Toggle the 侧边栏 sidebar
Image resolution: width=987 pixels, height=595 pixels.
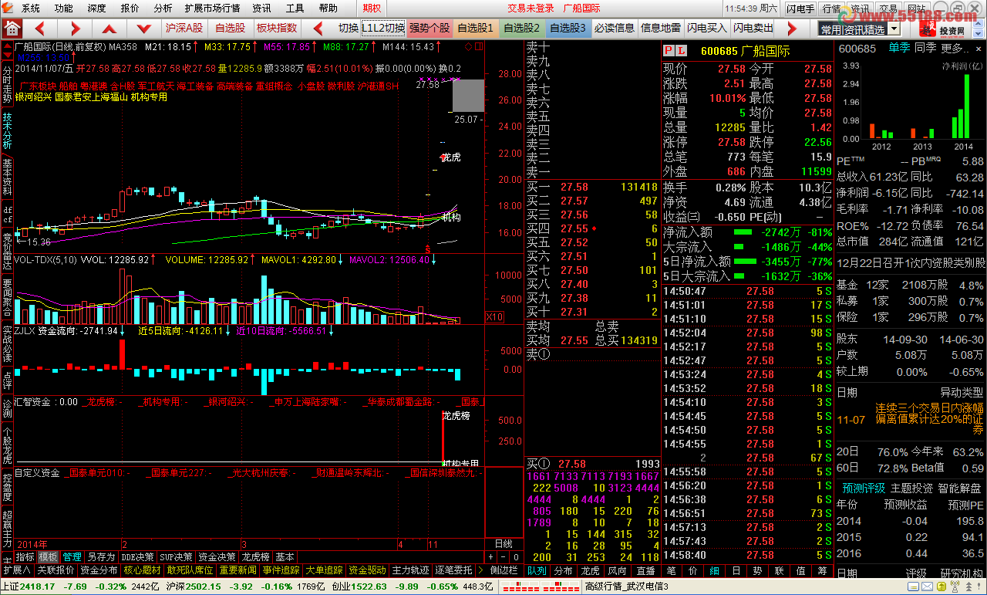[503, 570]
